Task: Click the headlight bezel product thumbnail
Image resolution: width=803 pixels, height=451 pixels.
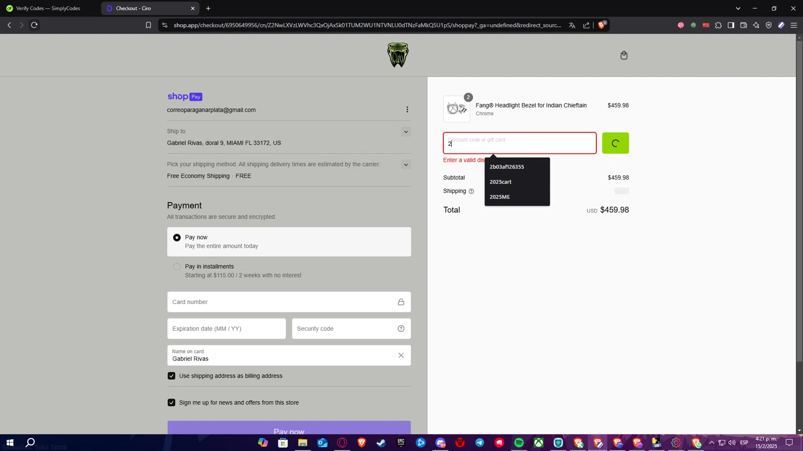Action: coord(457,109)
